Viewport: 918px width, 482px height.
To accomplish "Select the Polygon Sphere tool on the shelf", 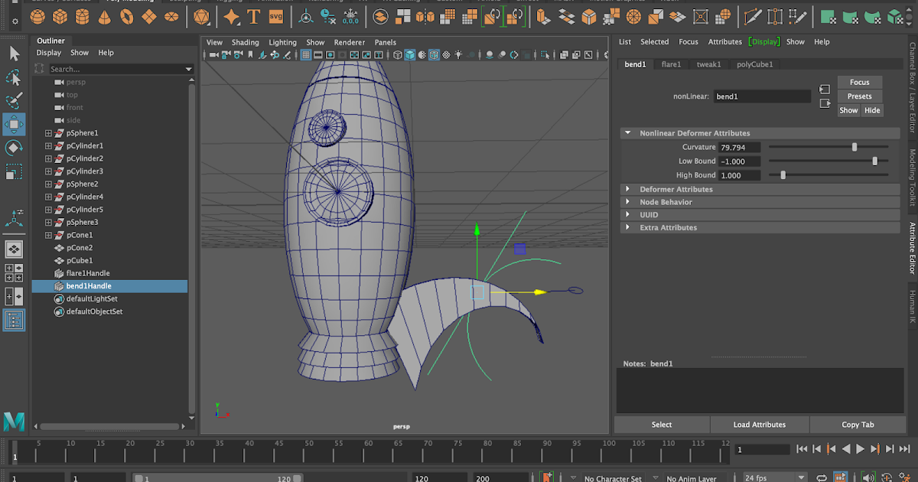I will (x=37, y=16).
